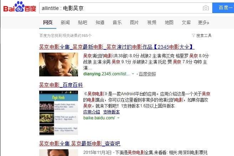
Task: Click the 吴京 face thumbnail image
Action: 58,64
